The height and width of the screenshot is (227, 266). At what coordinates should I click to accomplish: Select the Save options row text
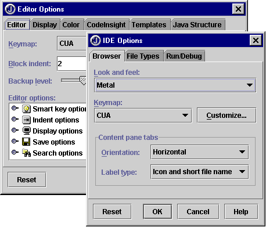[54, 142]
